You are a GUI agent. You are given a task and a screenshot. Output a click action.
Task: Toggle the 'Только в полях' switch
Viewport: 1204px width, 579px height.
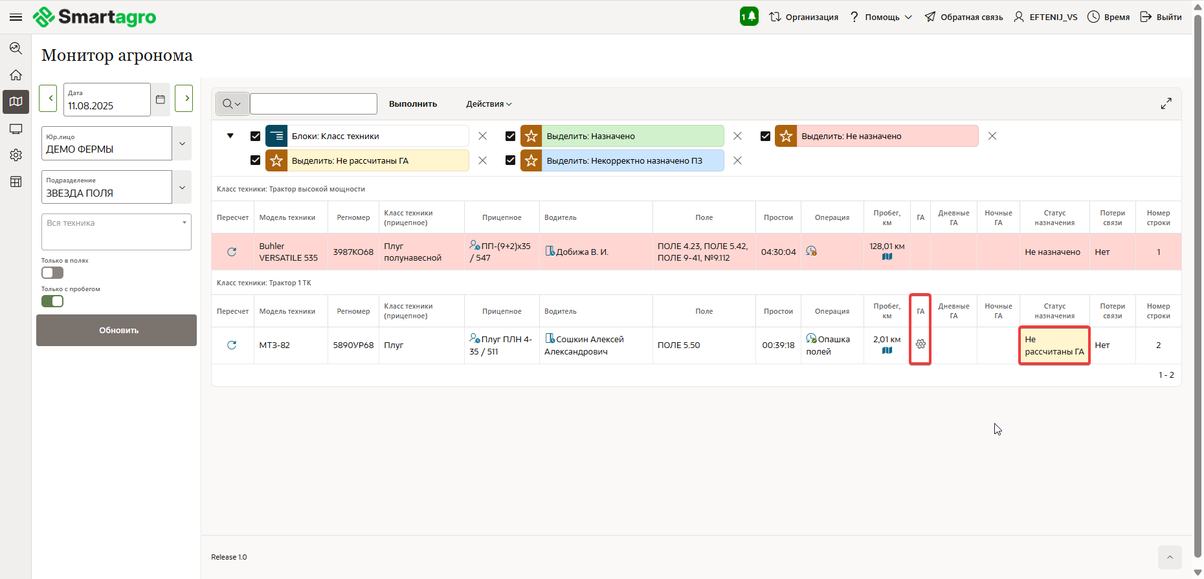[52, 273]
